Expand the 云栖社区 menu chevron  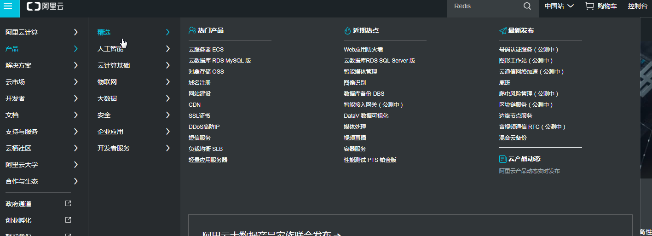[x=76, y=148]
